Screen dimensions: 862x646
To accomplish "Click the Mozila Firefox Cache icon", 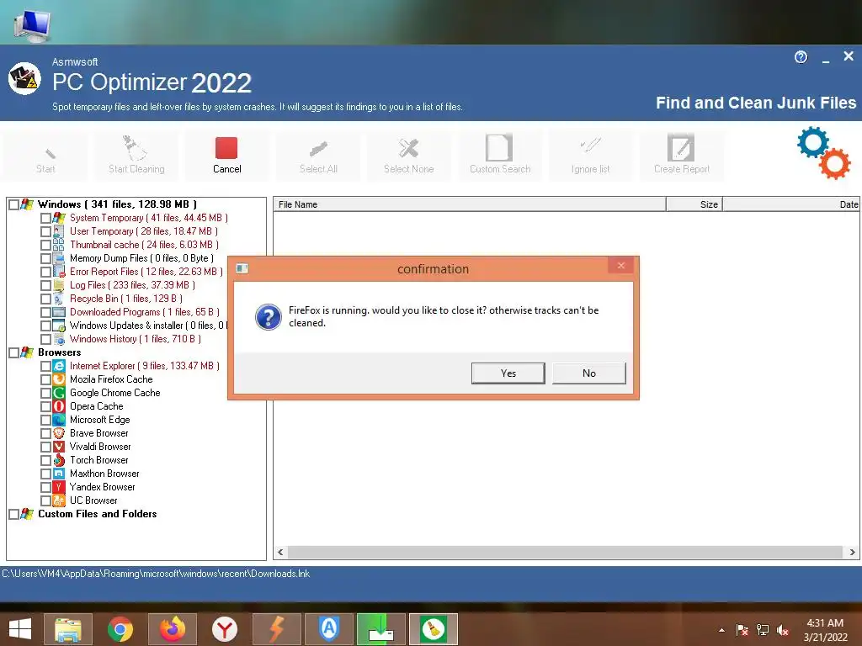I will [59, 379].
